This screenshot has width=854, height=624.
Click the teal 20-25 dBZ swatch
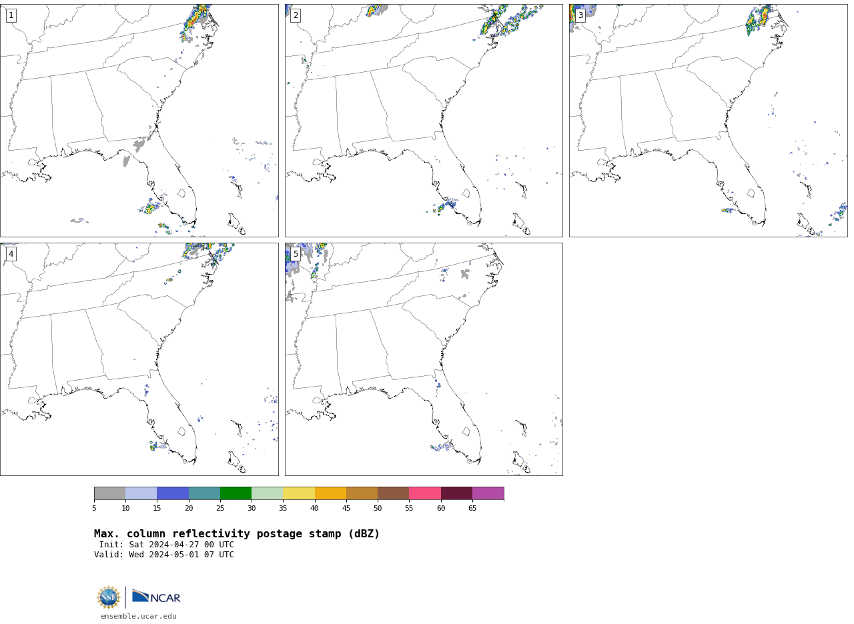pos(205,493)
